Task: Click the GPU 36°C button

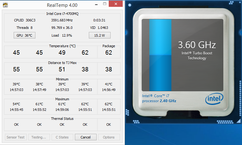Action: pos(24,35)
